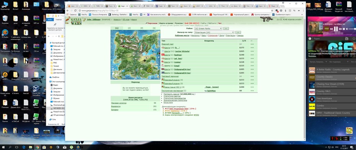Open the Windows Start menu
This screenshot has width=356, height=150.
click(x=3, y=147)
